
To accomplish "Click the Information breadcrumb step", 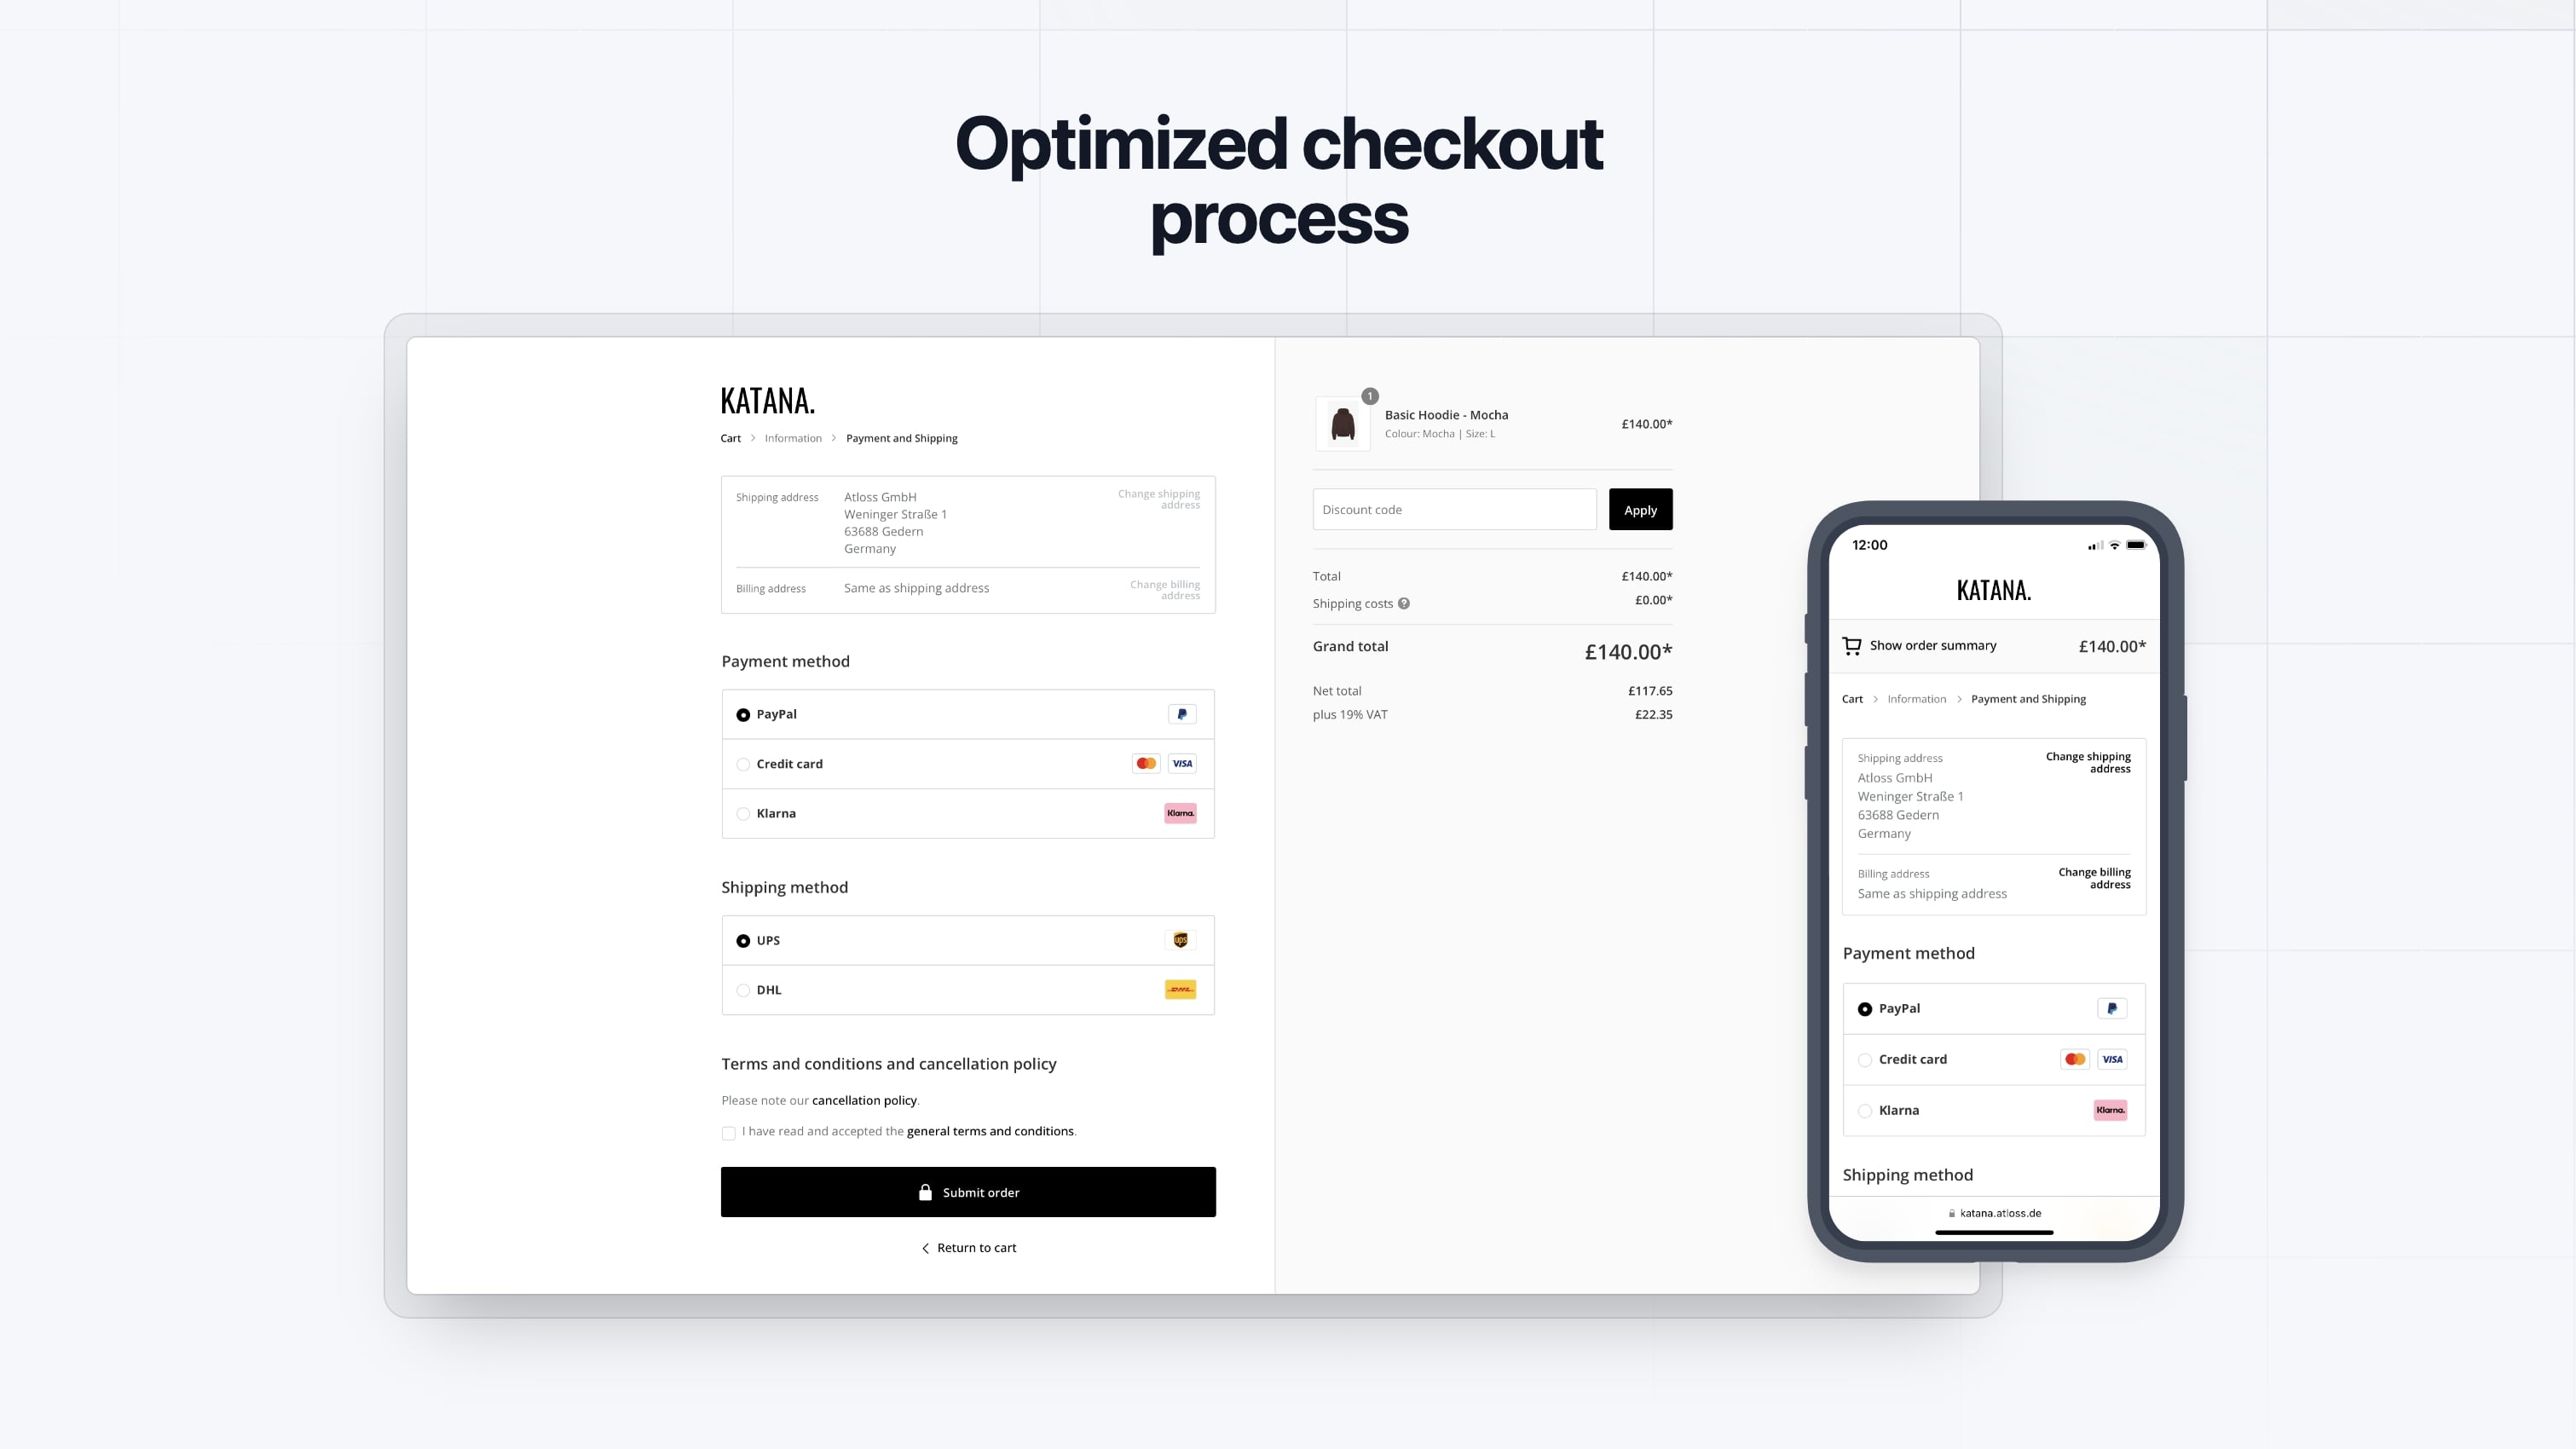I will coord(793,439).
